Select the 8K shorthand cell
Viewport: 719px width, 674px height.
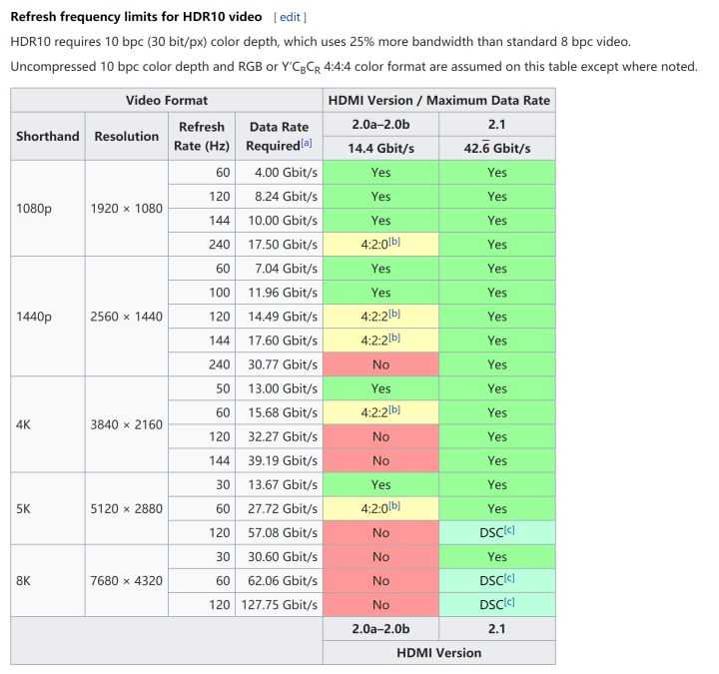[x=48, y=581]
